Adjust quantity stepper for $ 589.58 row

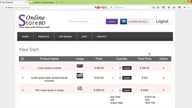click(120, 68)
